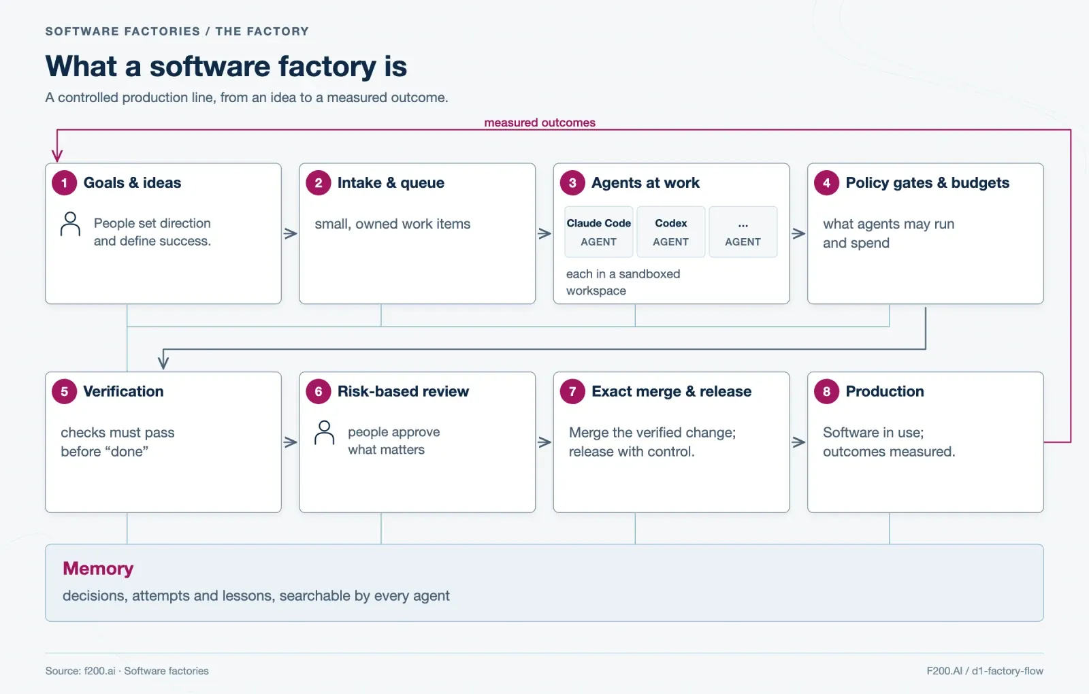Click 'small, owned work items' text

pyautogui.click(x=393, y=224)
